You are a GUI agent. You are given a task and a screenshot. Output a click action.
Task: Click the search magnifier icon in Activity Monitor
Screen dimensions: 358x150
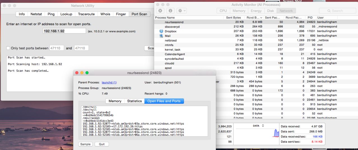click(x=329, y=11)
